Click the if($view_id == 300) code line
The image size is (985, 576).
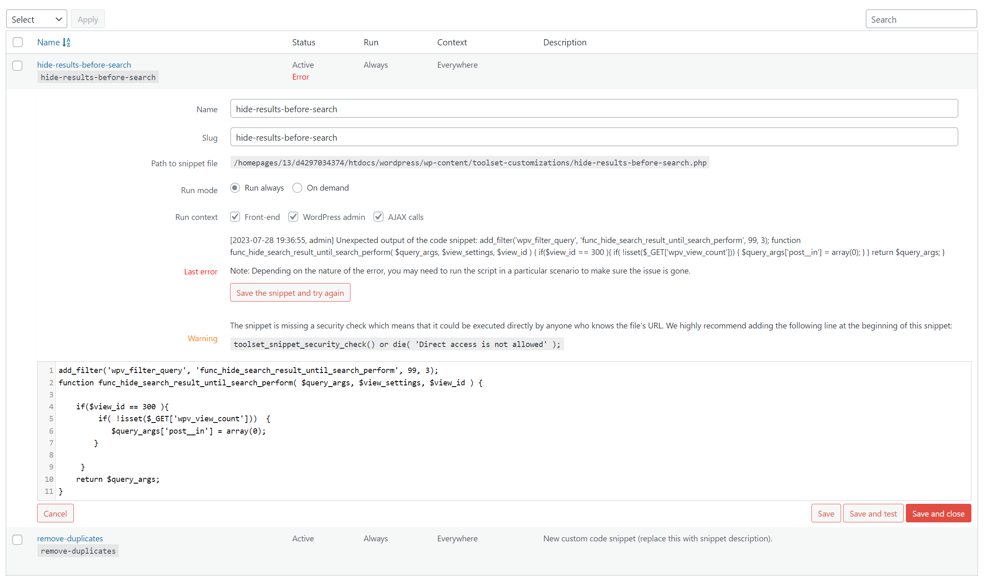[x=122, y=406]
